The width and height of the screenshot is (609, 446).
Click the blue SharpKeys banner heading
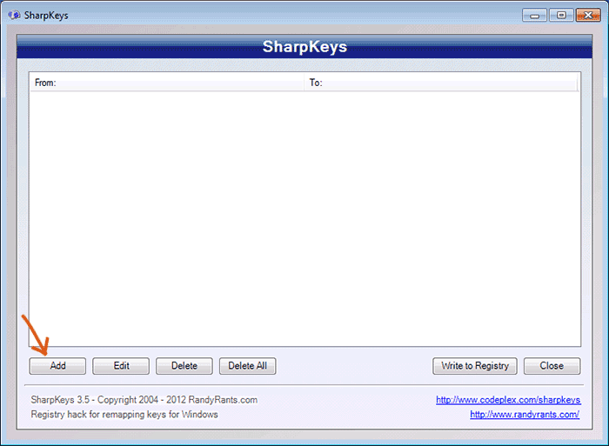[x=304, y=47]
